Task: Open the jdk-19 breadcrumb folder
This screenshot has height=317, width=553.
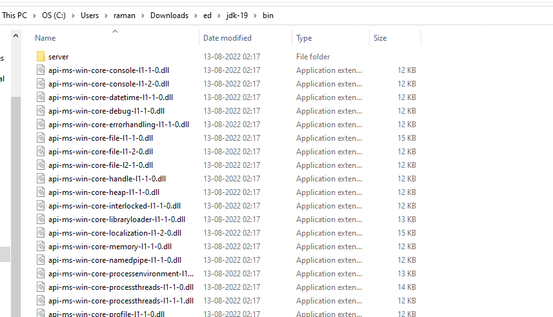Action: point(237,15)
